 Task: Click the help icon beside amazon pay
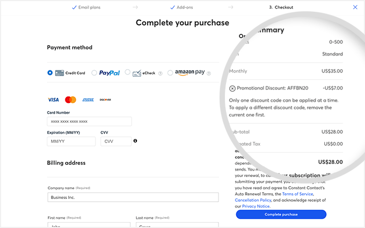209,73
